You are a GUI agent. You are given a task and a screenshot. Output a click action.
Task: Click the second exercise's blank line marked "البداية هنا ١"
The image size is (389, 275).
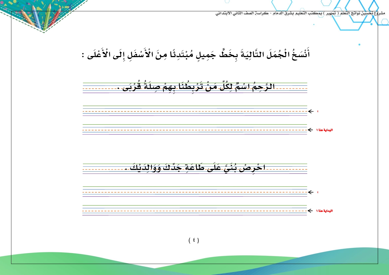coord(195,210)
